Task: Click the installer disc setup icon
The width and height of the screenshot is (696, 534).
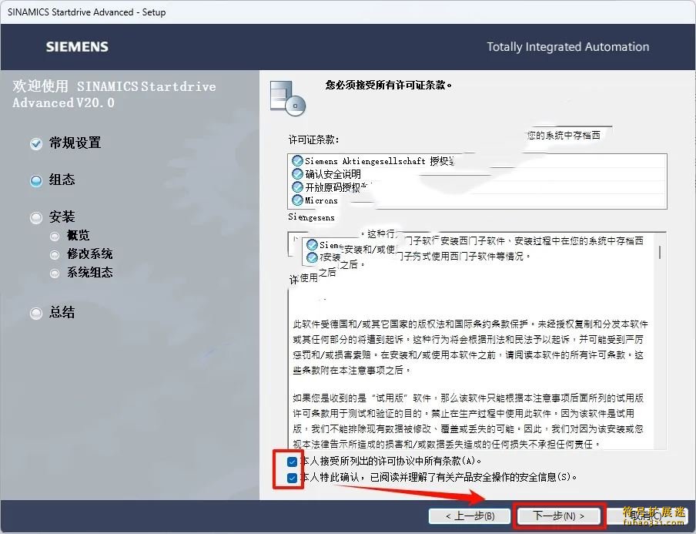Action: click(288, 98)
